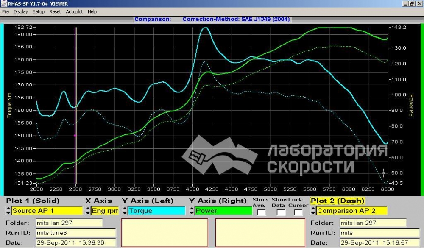
Task: Open the Autoplot menu
Action: [75, 12]
